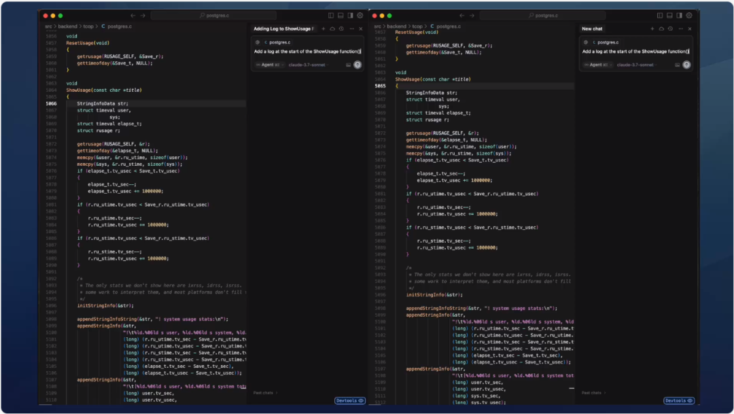Open the Agent mode dropdown in the left chat
The width and height of the screenshot is (734, 414).
coord(267,65)
